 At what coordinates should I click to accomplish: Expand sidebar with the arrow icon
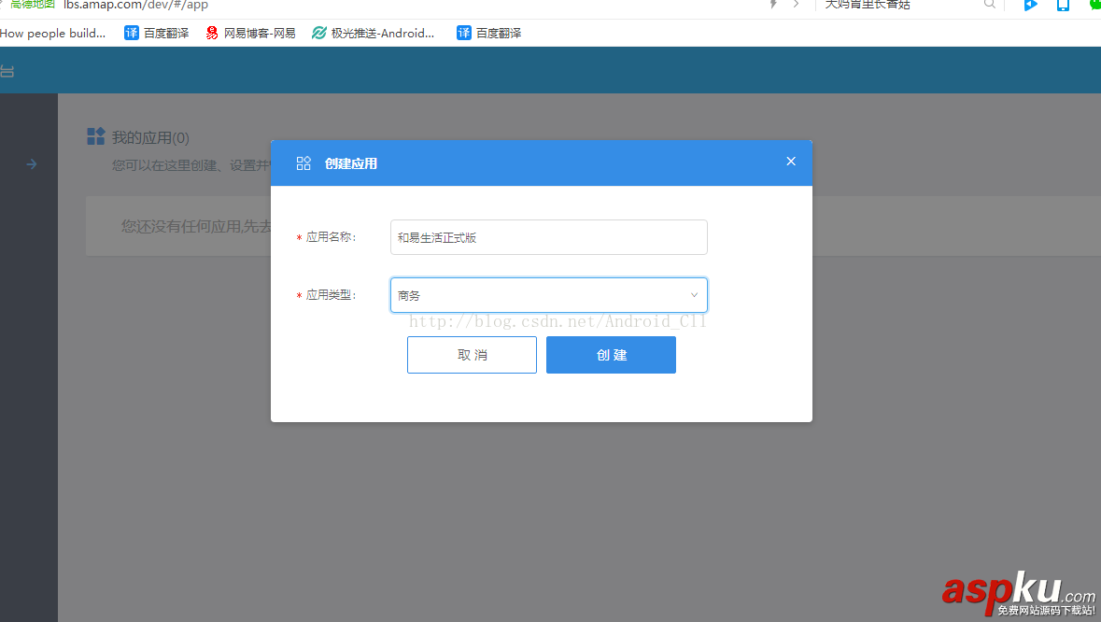click(32, 164)
